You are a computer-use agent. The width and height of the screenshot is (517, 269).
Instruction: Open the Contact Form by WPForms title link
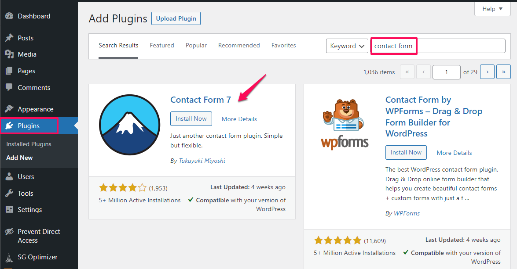(434, 117)
